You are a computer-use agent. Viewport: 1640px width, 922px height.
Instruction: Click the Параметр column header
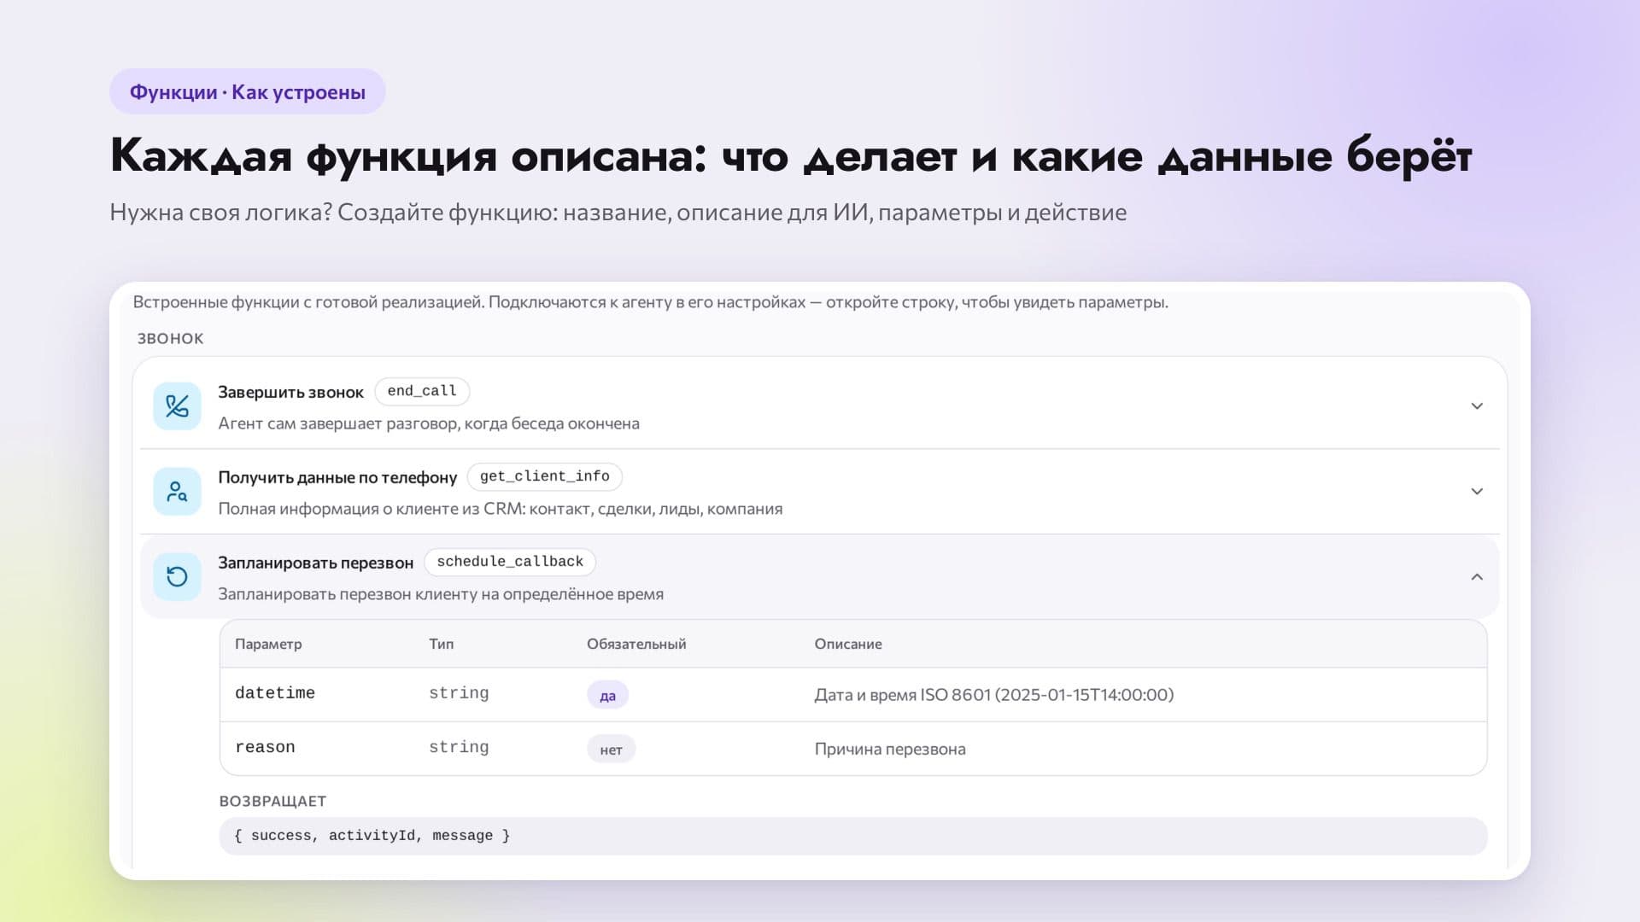pyautogui.click(x=268, y=644)
